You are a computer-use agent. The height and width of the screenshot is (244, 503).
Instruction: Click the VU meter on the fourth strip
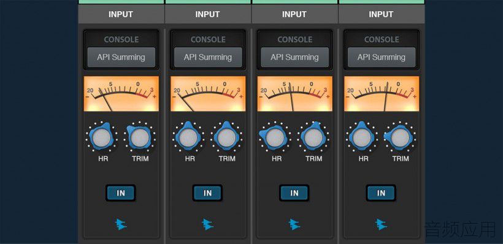click(x=382, y=94)
